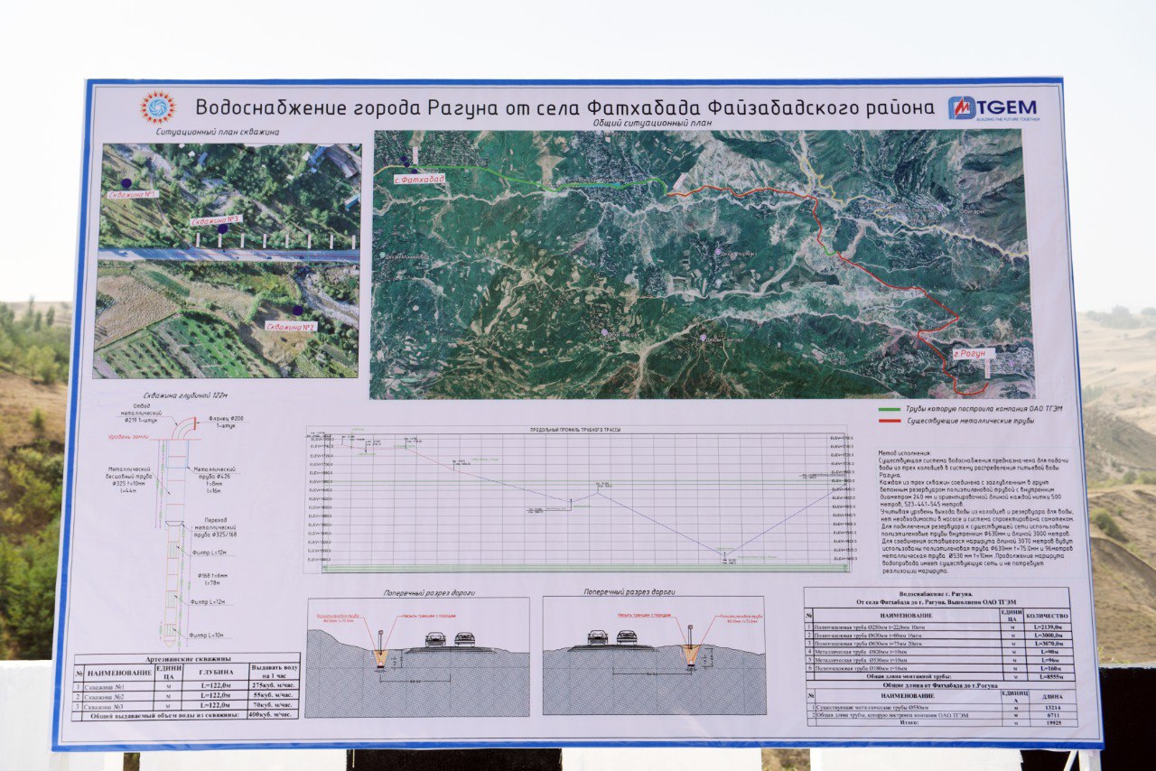
Task: Click the cars in the left road cross-section
Action: [x=449, y=639]
